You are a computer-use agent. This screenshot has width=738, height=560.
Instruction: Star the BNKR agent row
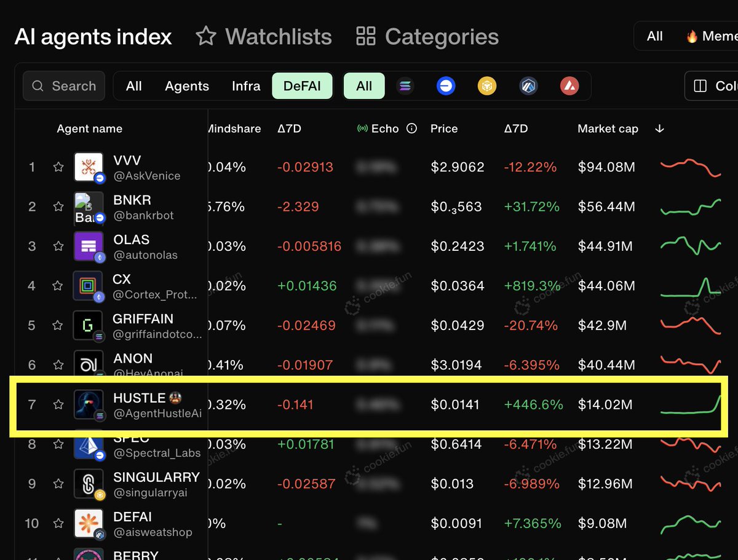pos(58,207)
